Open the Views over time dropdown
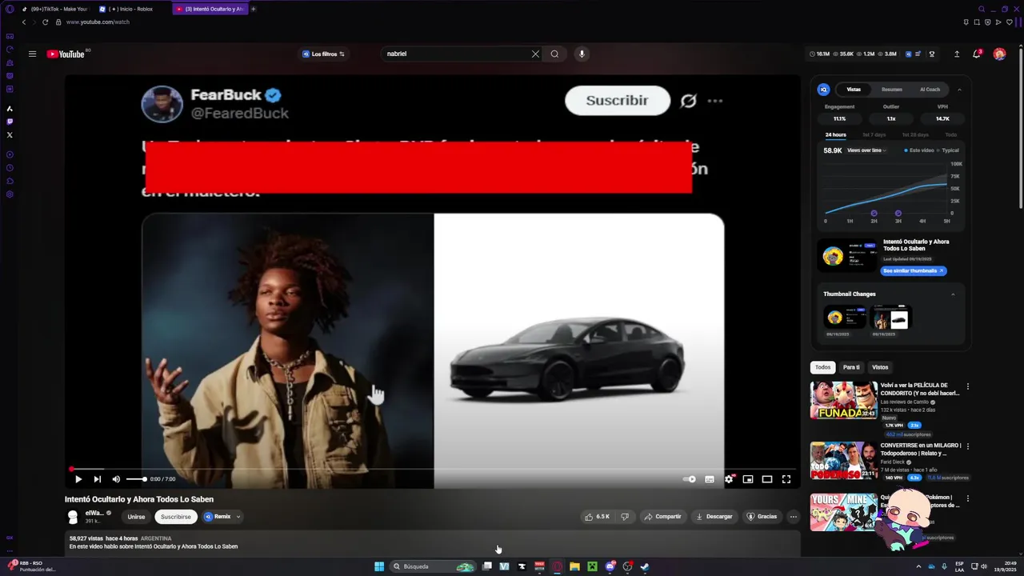 coord(866,150)
